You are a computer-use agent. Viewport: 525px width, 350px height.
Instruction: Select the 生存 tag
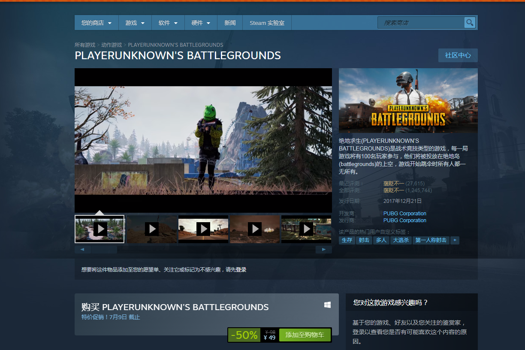[x=347, y=240]
